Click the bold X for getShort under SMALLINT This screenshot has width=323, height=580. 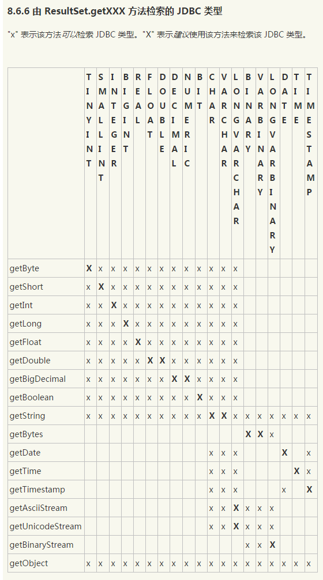coord(101,287)
